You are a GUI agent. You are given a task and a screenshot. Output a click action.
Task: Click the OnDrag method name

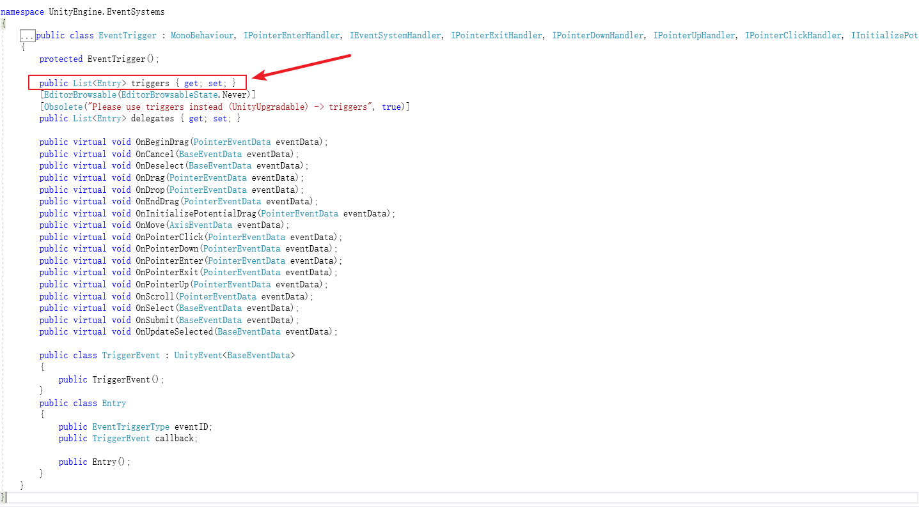click(150, 178)
